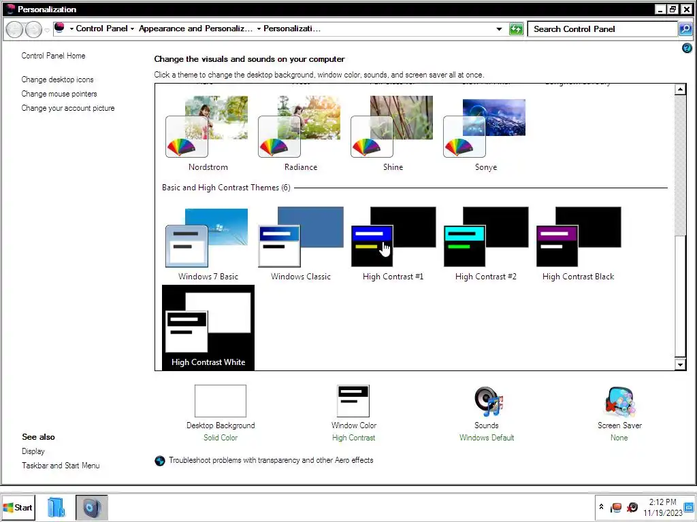This screenshot has height=522, width=697.
Task: Open the Start menu
Action: click(x=18, y=508)
